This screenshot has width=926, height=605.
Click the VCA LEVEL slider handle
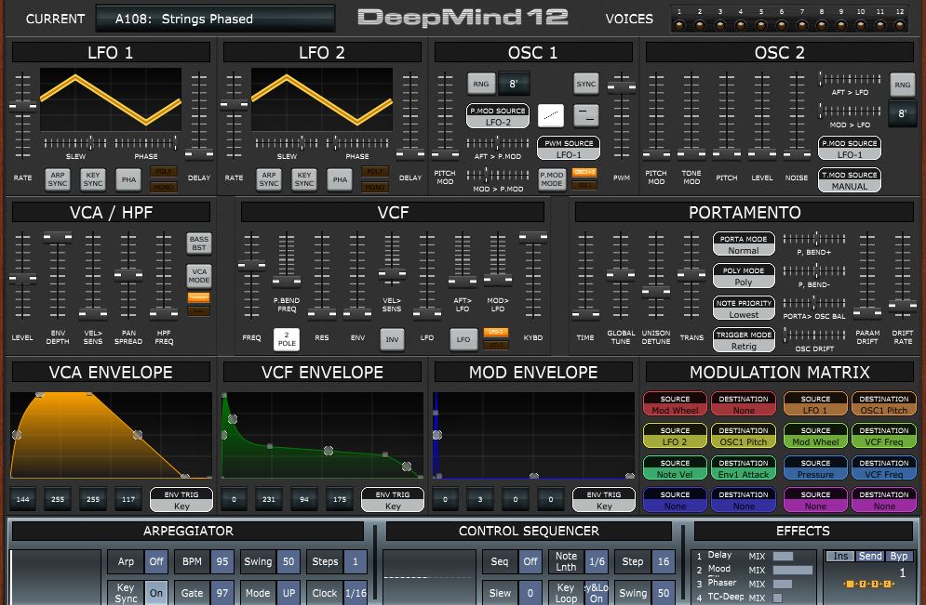point(22,278)
